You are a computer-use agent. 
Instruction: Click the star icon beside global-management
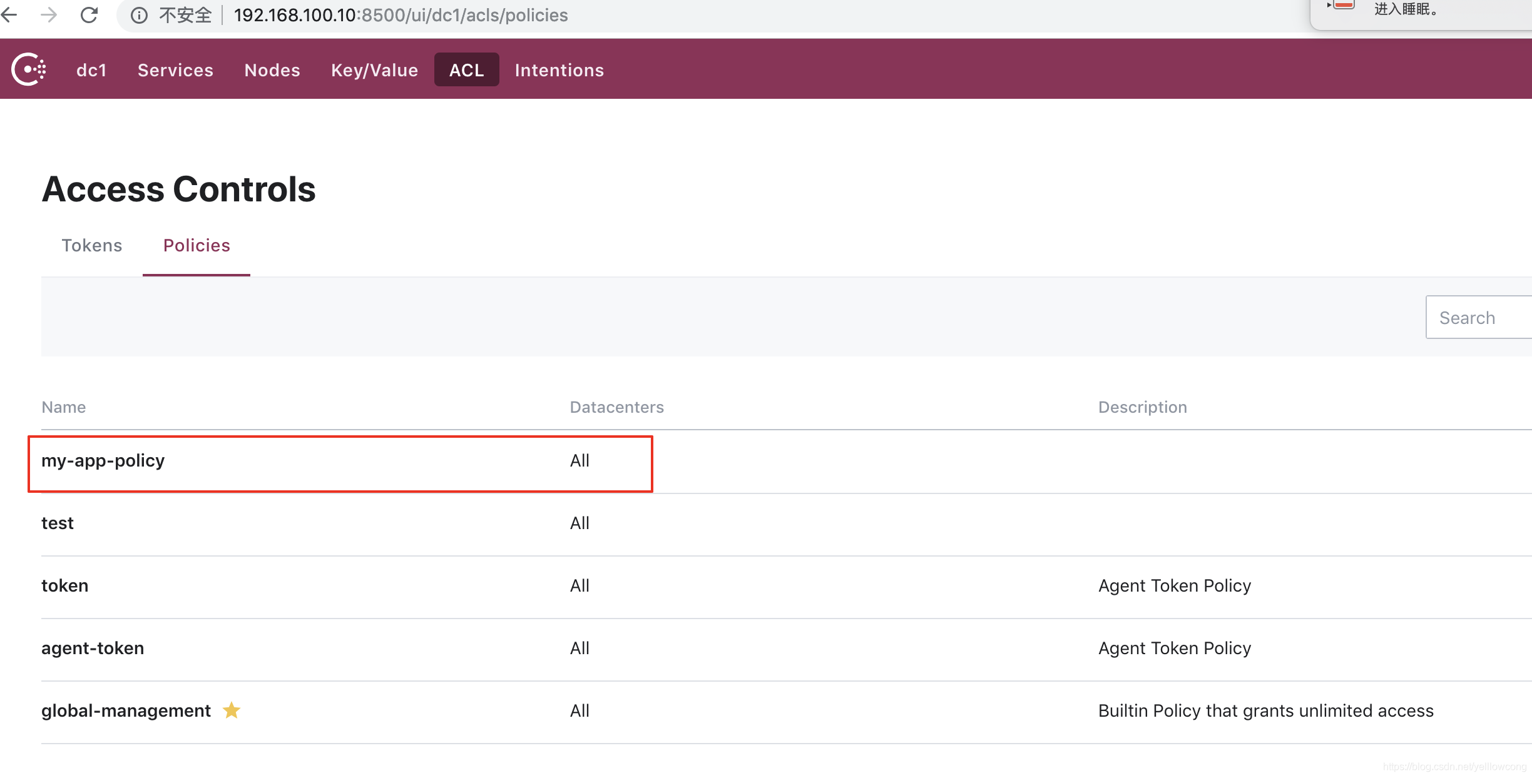pyautogui.click(x=232, y=710)
